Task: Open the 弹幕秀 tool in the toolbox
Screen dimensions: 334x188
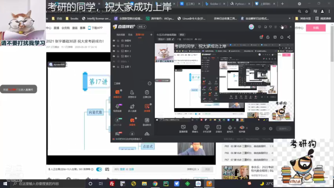Action: [132, 122]
